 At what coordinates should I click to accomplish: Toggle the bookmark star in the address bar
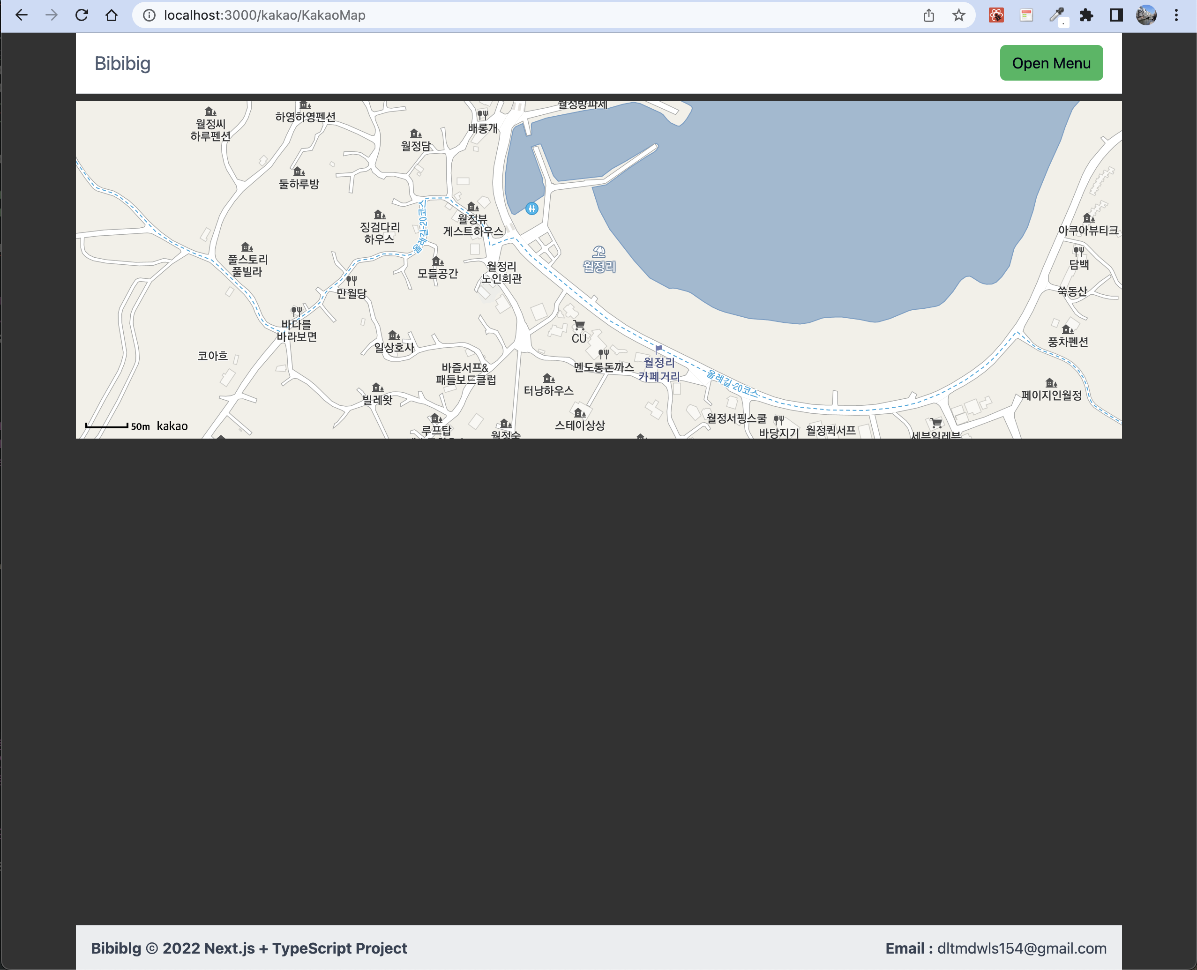click(959, 15)
